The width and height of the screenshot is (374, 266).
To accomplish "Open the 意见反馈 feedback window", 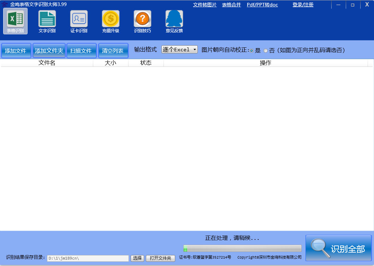I will click(174, 21).
